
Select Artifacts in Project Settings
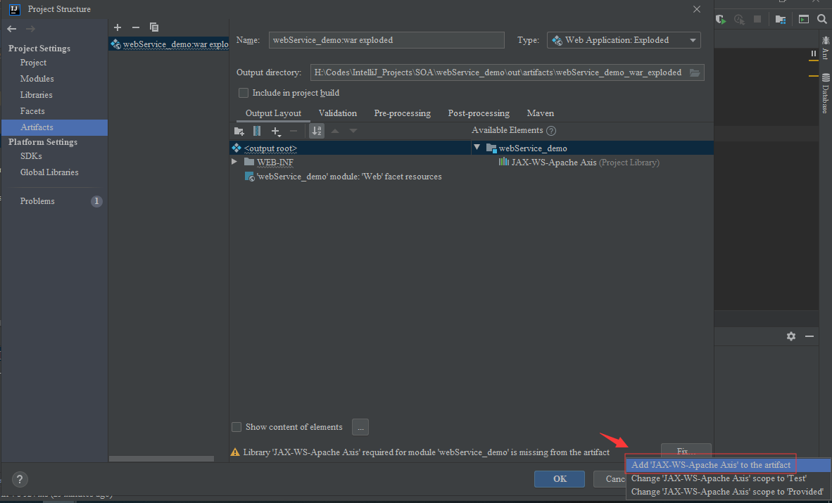point(54,127)
